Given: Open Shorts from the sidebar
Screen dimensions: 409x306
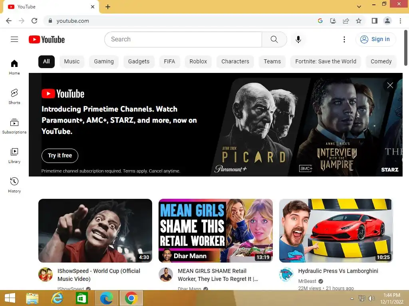Looking at the screenshot, I should click(14, 97).
